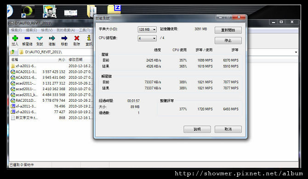308x179 pixels.
Task: Sort by the Name (名稱) column header
Action: tap(15, 60)
